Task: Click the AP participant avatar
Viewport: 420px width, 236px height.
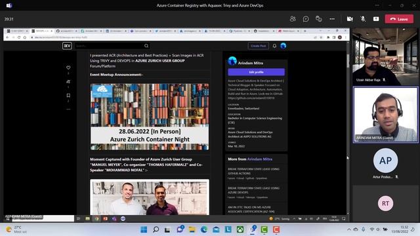Action: click(x=385, y=161)
